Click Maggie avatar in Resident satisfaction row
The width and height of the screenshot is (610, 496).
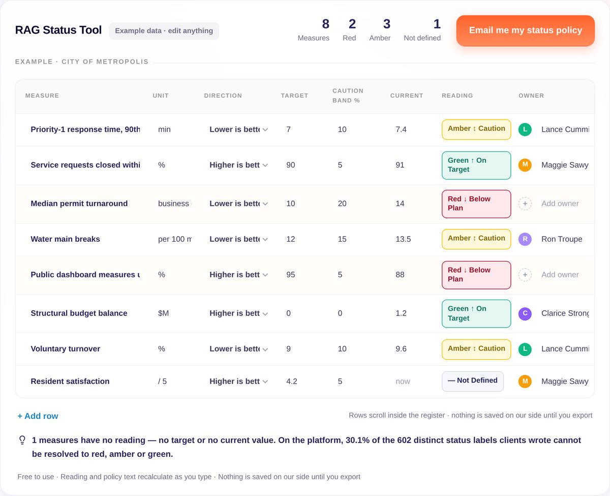525,381
